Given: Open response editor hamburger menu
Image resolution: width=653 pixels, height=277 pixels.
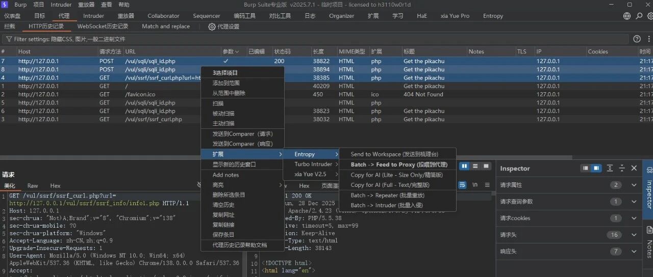Looking at the screenshot, I should coord(487,185).
